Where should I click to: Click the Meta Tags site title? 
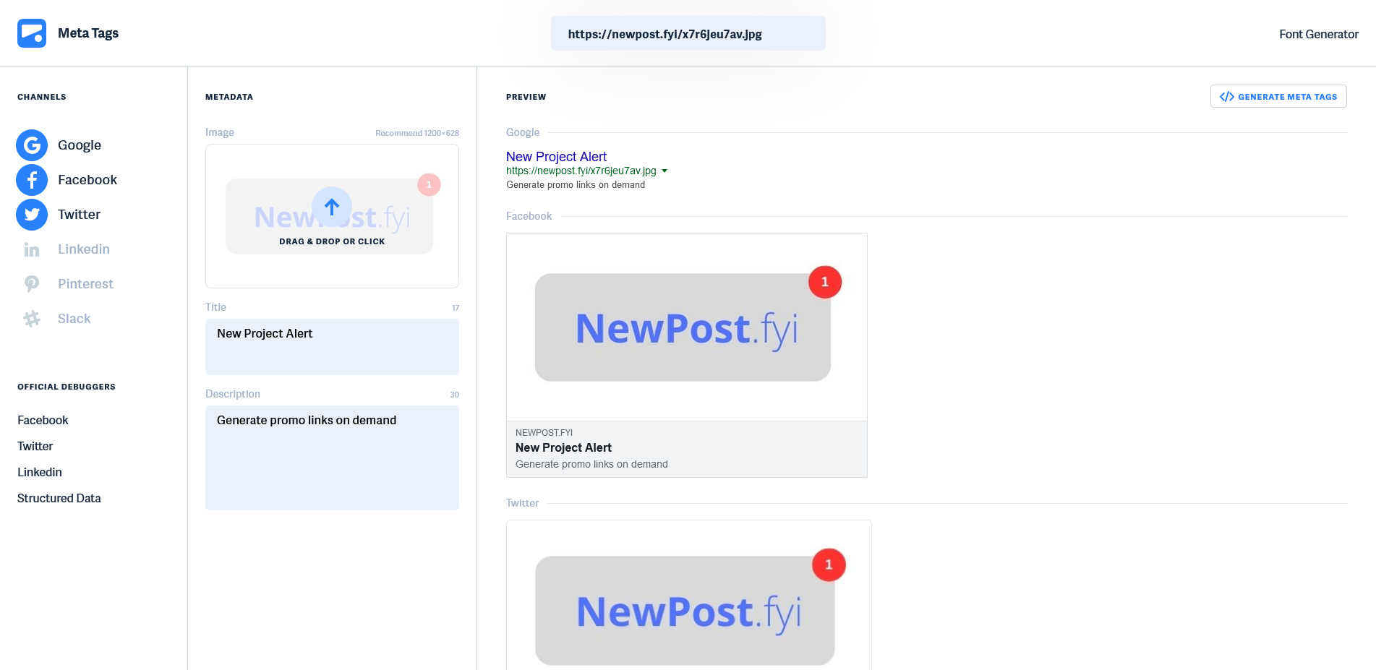click(88, 33)
